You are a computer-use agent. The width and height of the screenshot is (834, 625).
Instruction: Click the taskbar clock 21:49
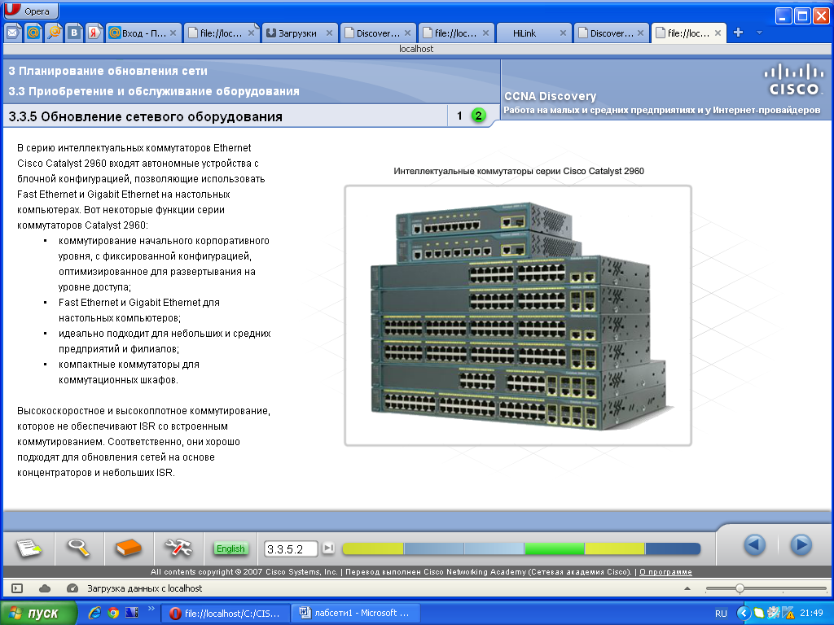pos(812,614)
